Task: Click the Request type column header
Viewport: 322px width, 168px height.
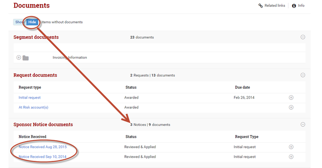Action: pos(30,87)
